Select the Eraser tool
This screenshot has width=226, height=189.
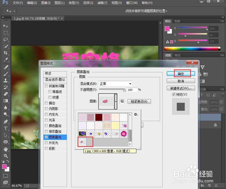pos(6,94)
